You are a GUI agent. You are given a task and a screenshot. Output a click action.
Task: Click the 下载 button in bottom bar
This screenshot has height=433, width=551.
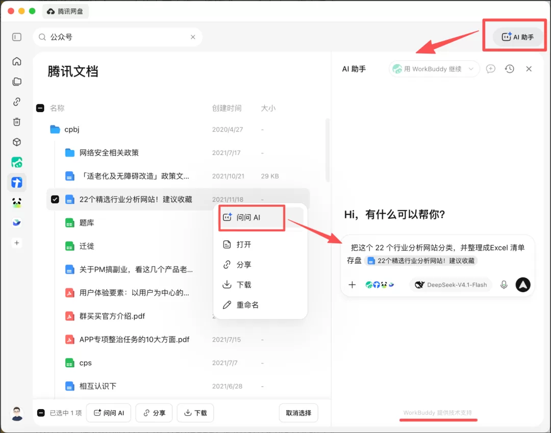195,413
